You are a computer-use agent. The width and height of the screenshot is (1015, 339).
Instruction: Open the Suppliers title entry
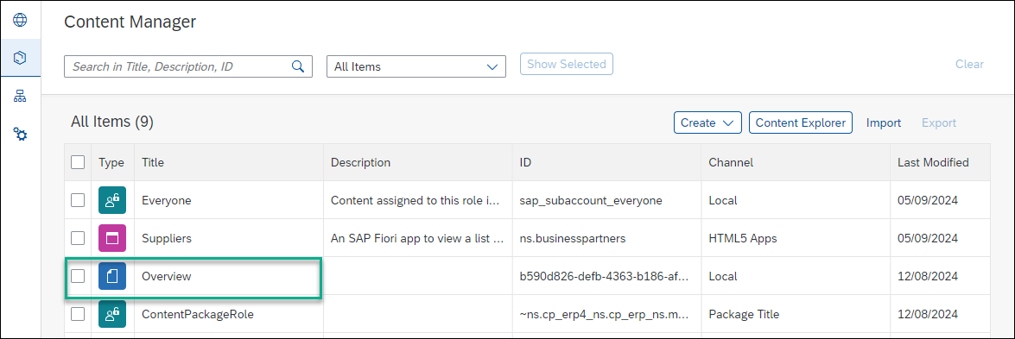tap(167, 238)
